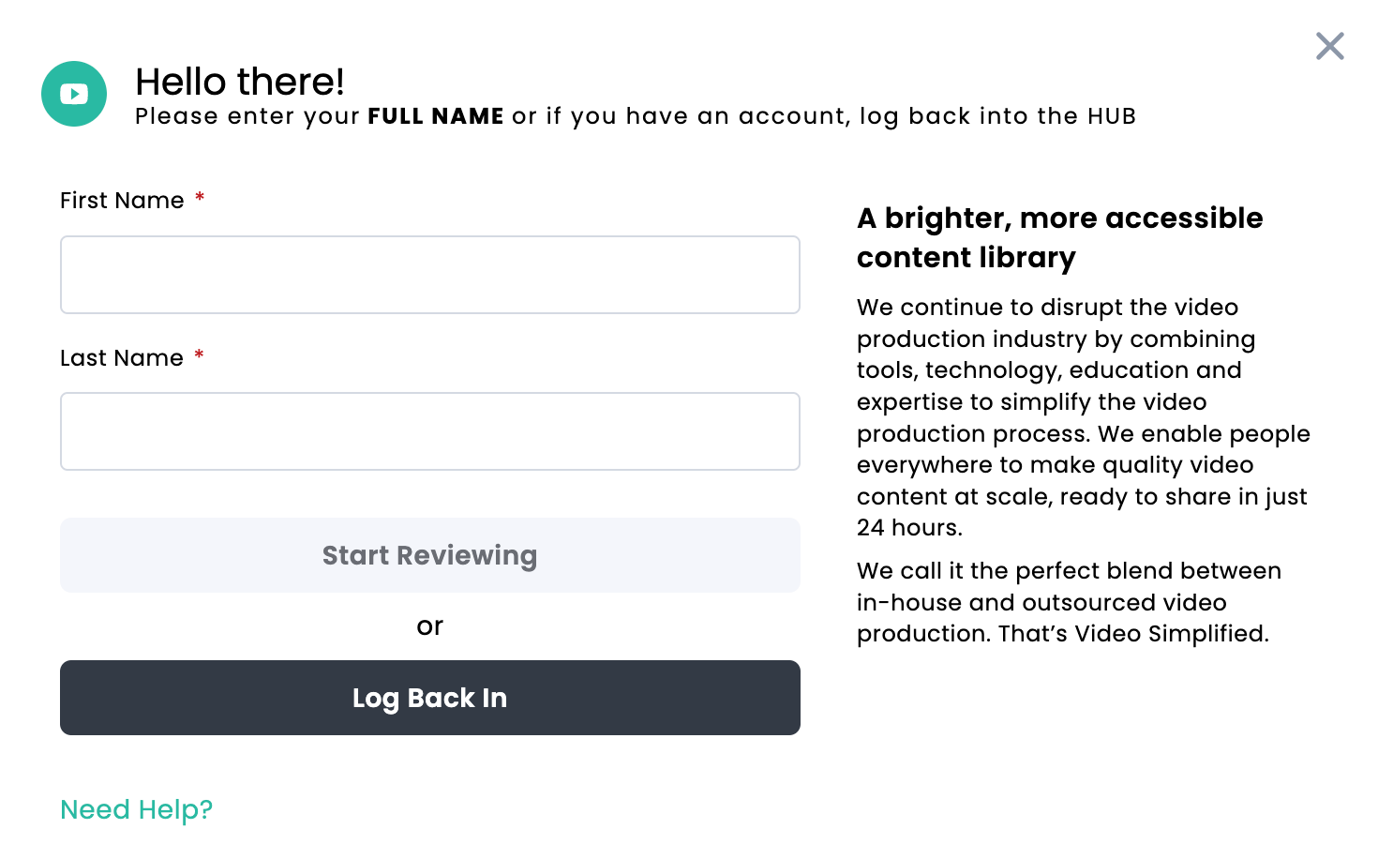
Task: Click the red asterisk beside First Name
Action: pyautogui.click(x=200, y=198)
